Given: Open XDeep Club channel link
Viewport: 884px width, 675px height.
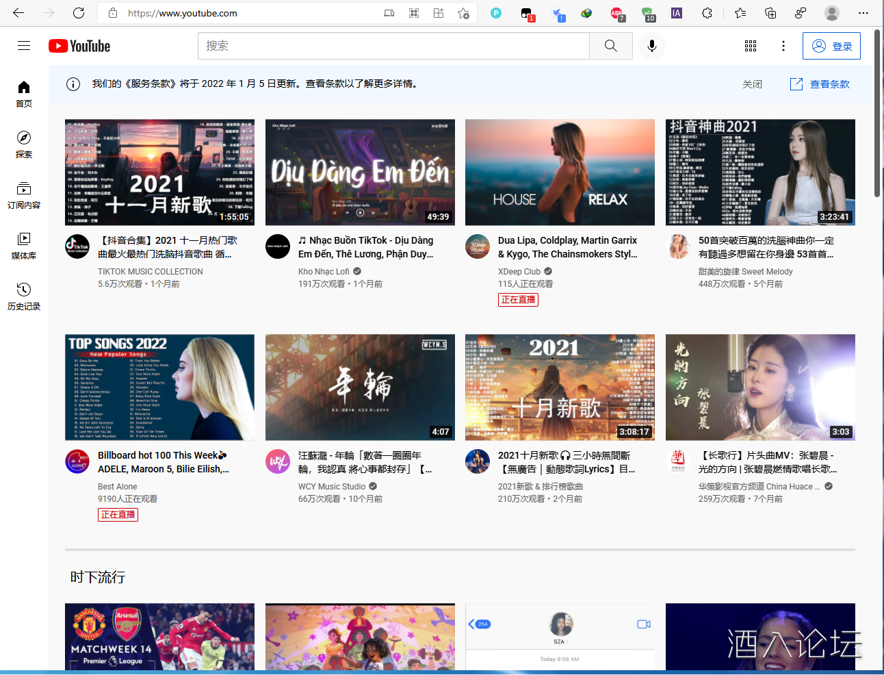Looking at the screenshot, I should click(x=519, y=272).
